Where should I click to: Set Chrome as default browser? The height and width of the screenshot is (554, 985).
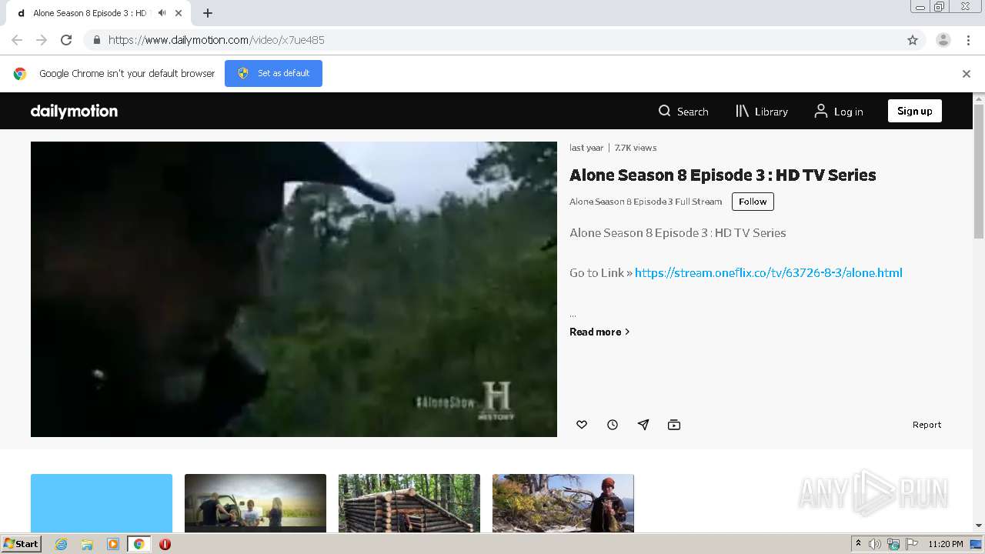coord(273,73)
